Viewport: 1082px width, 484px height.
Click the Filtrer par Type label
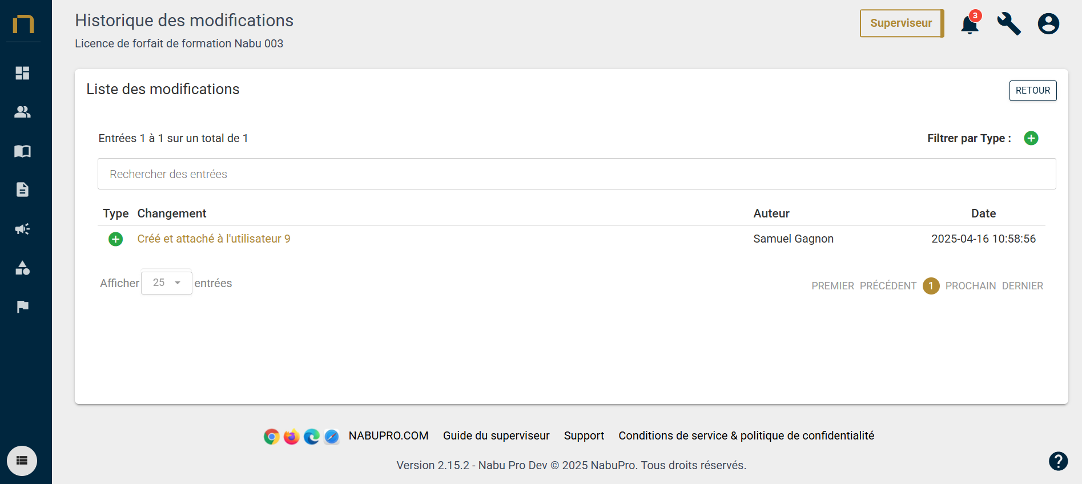(x=969, y=138)
